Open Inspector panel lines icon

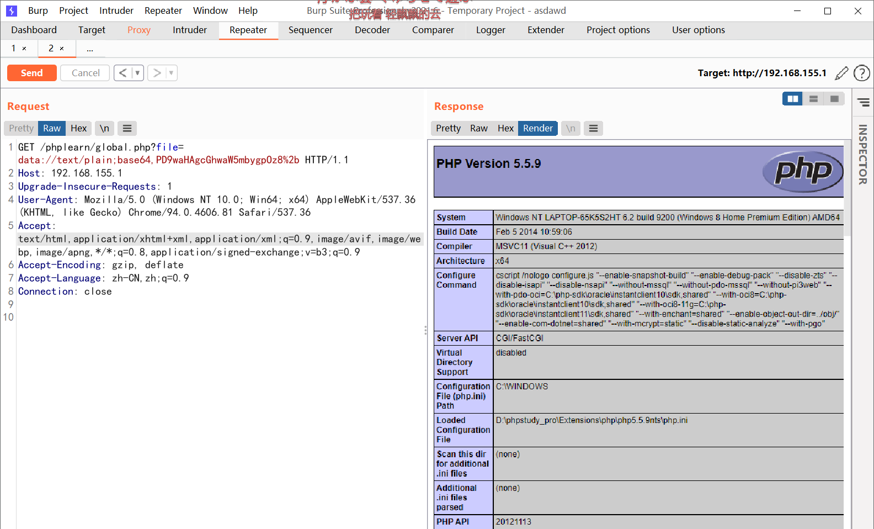[x=864, y=102]
